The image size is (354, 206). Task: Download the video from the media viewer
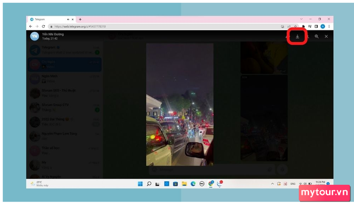[x=297, y=36]
